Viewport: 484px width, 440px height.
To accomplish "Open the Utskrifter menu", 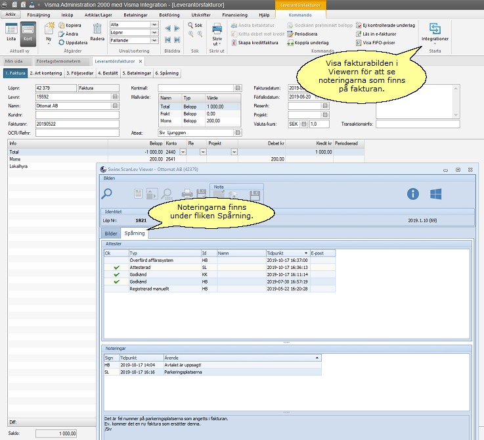I will [201, 15].
